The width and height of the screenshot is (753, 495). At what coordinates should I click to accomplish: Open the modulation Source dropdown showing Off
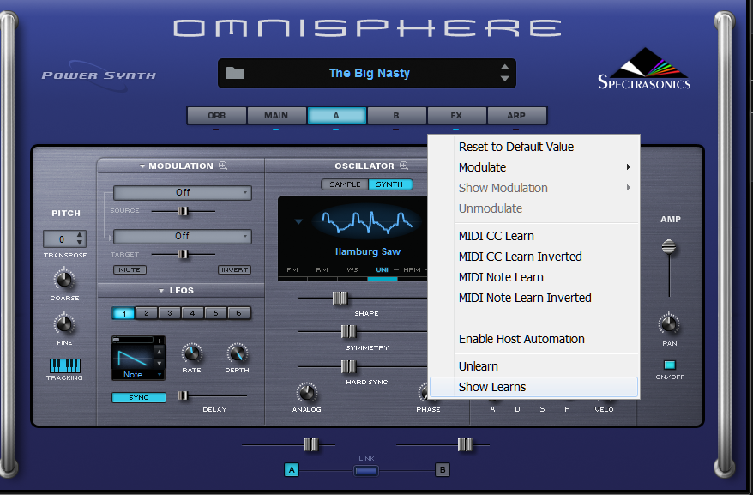pyautogui.click(x=183, y=193)
